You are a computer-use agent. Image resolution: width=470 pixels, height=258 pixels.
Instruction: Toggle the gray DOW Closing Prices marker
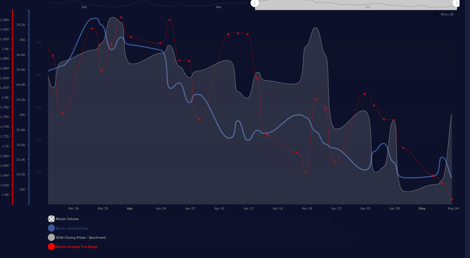[51, 237]
